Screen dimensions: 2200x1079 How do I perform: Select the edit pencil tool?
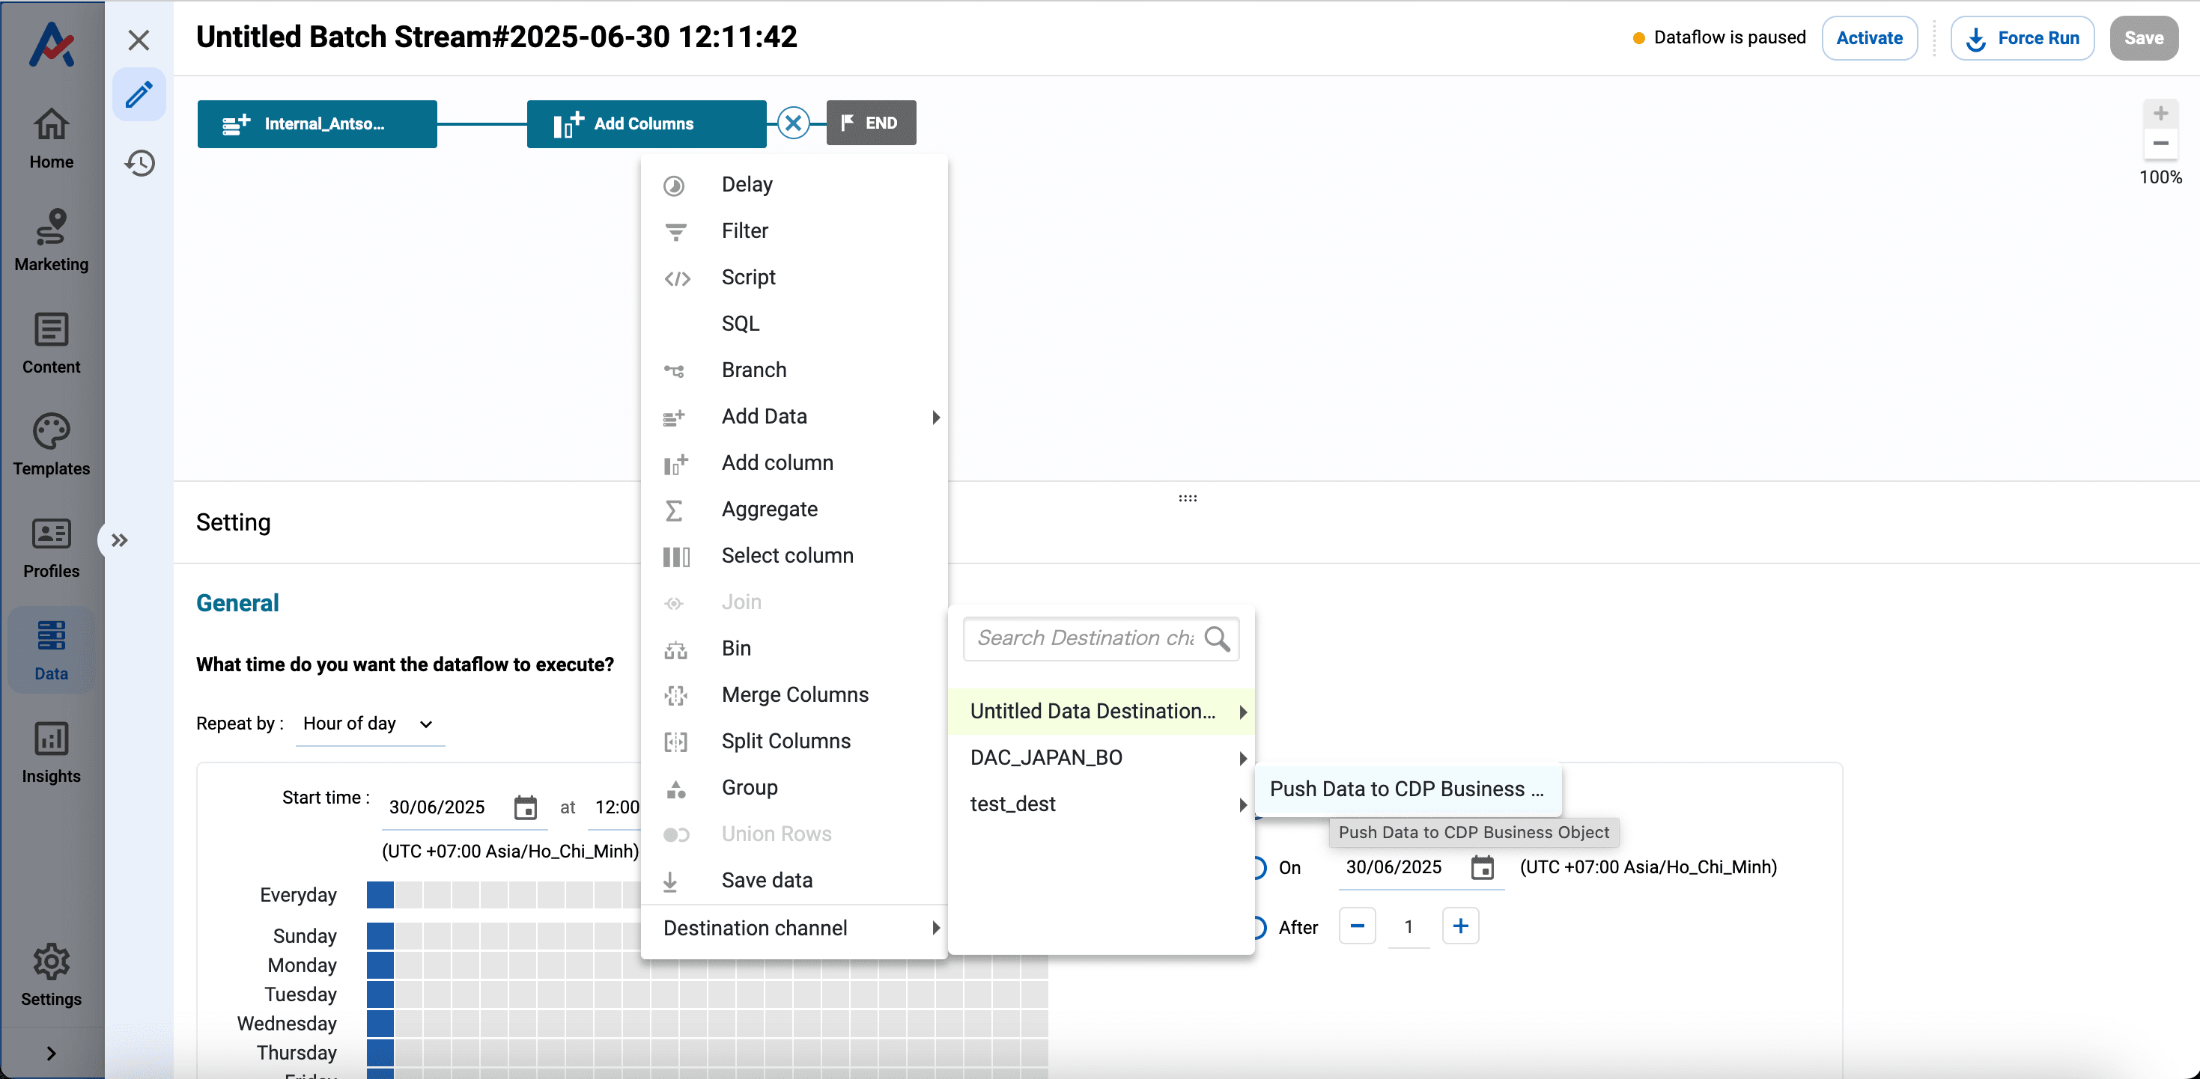(x=139, y=94)
